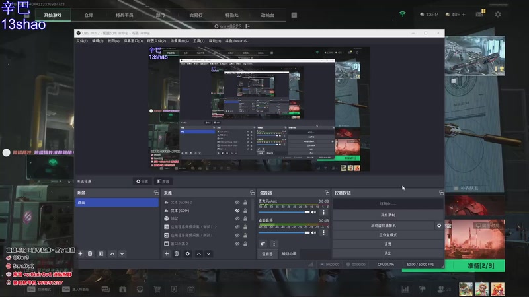This screenshot has width=529, height=297.
Task: Open game settings gear icon top right
Action: 498,15
